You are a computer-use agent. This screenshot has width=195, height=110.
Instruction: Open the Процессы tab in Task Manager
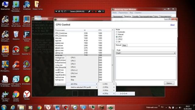coord(127,16)
